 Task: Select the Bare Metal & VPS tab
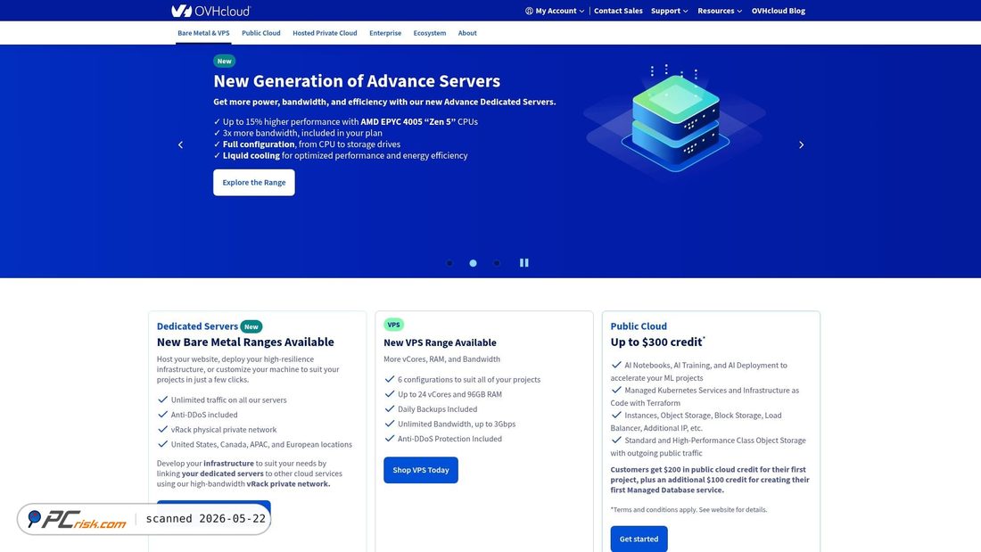pyautogui.click(x=203, y=33)
